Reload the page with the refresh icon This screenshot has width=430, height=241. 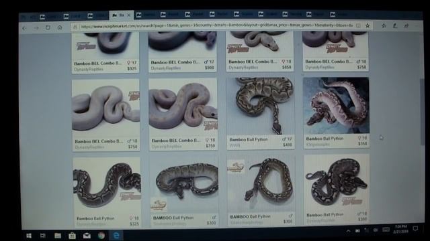pos(48,27)
